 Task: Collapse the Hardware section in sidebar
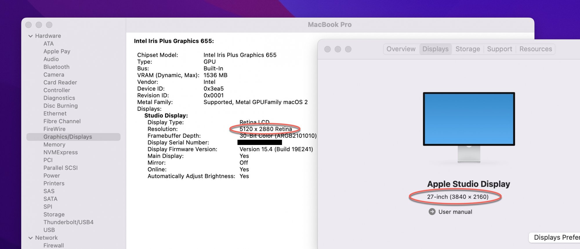pos(30,36)
